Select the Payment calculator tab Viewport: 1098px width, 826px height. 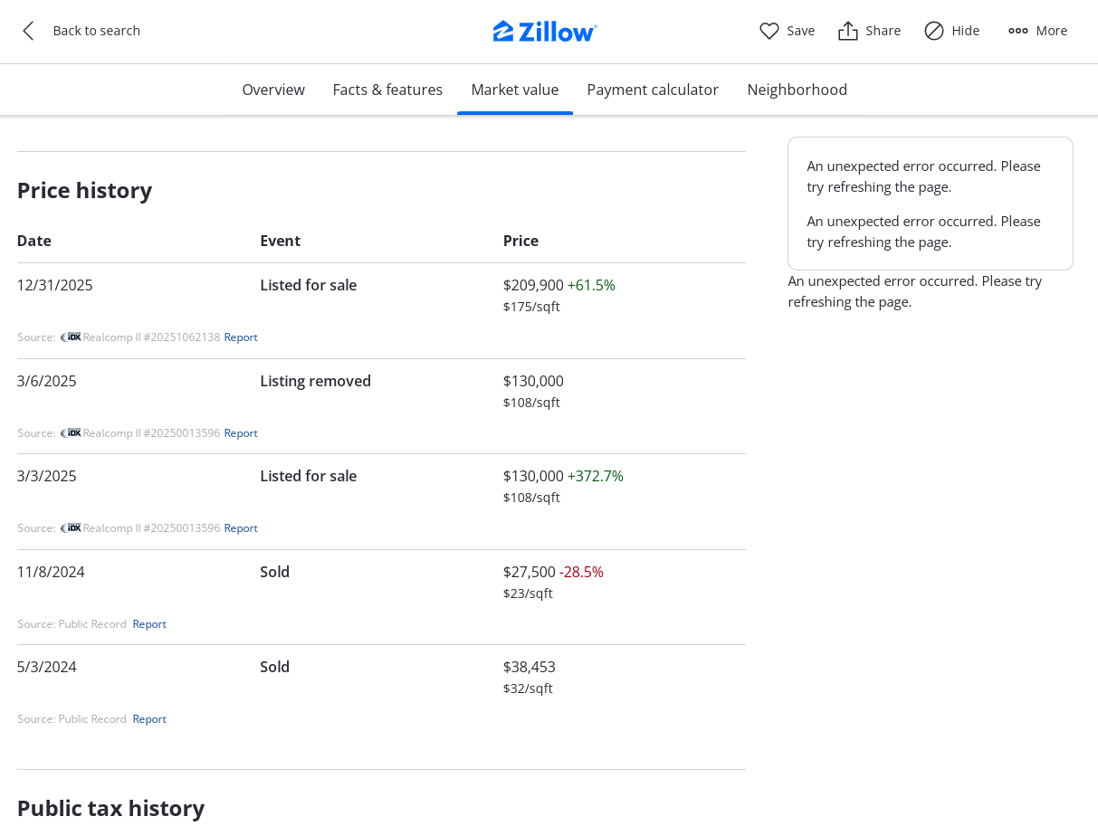pos(653,90)
